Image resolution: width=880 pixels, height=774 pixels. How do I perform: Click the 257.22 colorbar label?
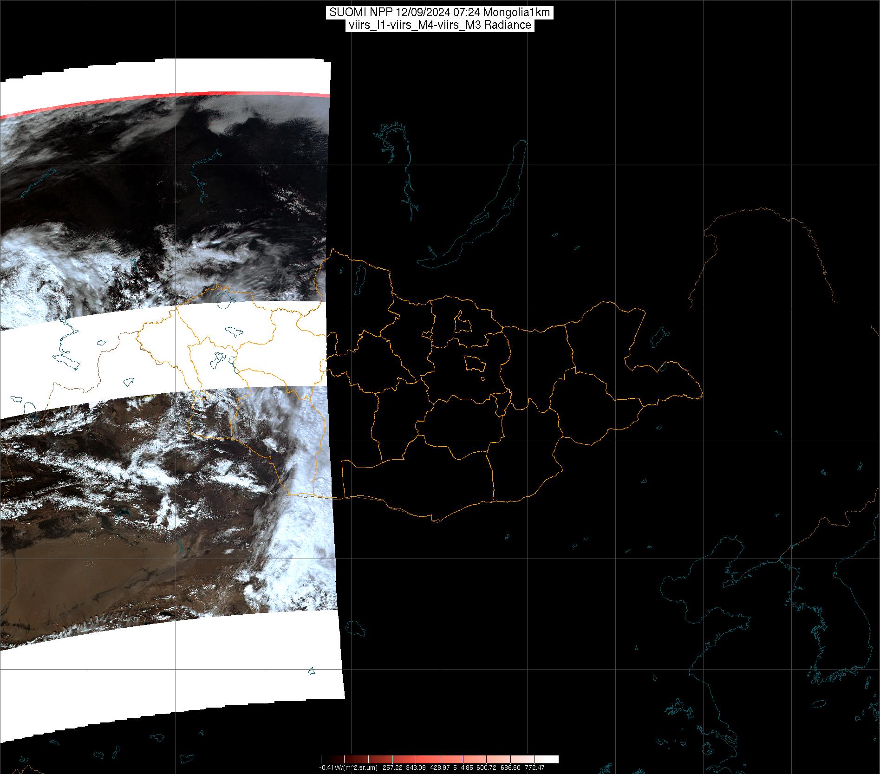click(x=392, y=767)
